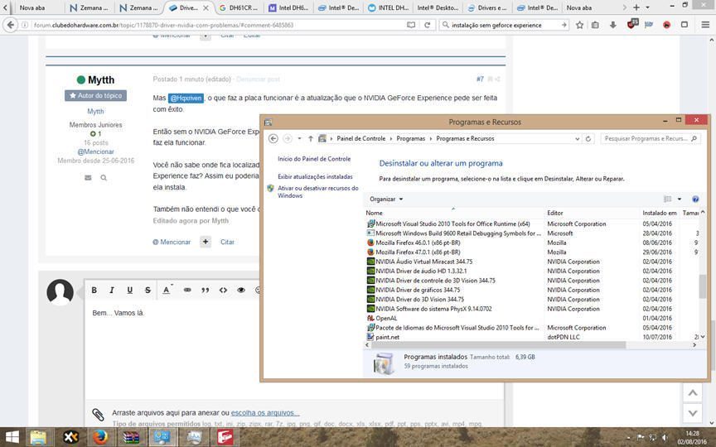The image size is (716, 447).
Task: Go back in the Programas e Recursos window
Action: coord(273,139)
